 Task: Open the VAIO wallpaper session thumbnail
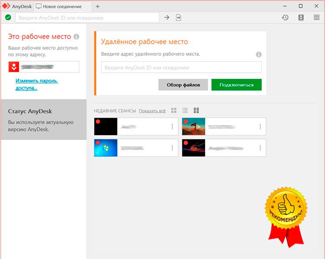point(194,148)
